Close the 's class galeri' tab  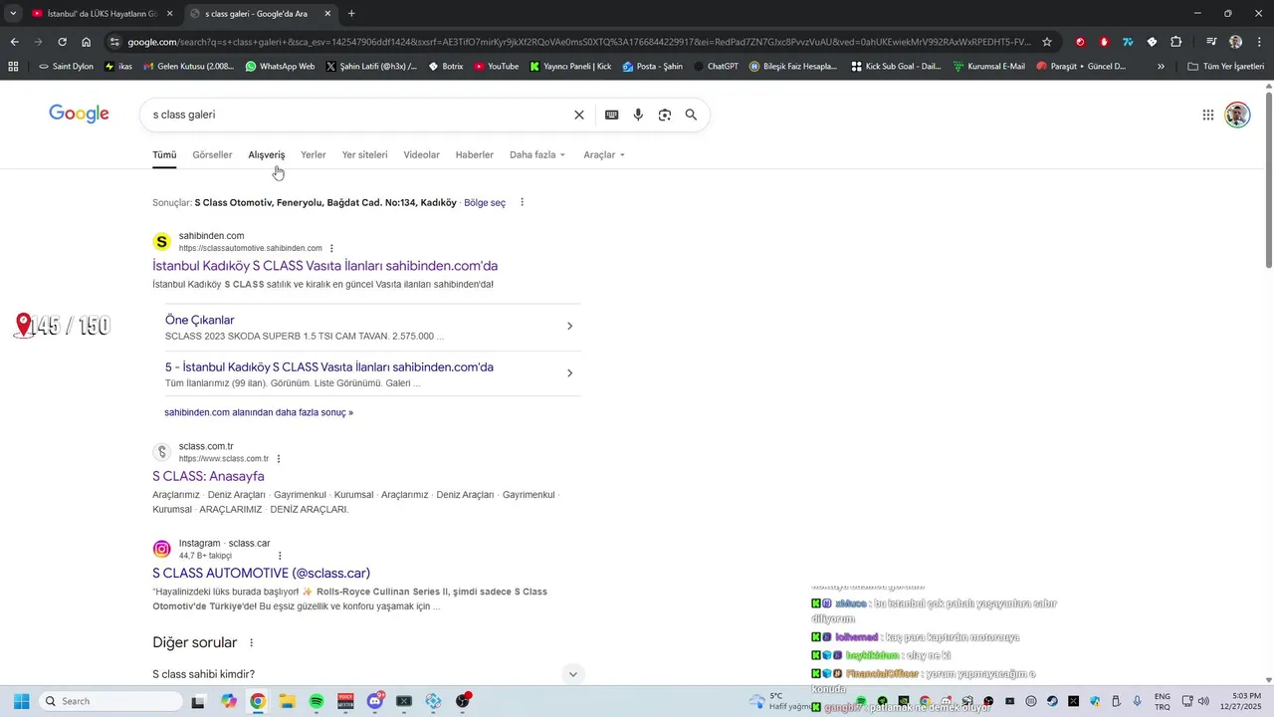(327, 14)
